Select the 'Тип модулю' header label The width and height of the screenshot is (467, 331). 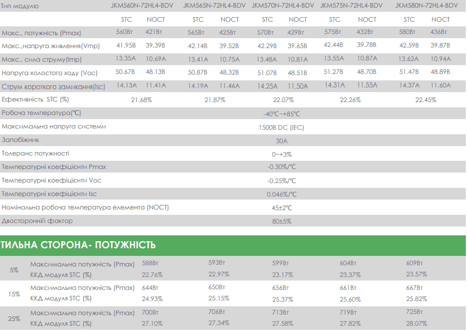pos(20,6)
